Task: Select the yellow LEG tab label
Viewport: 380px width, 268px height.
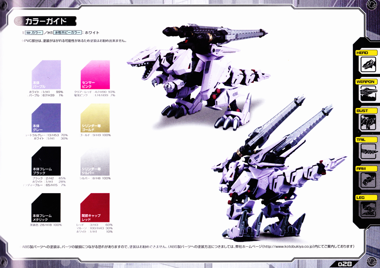Action: tap(366, 197)
